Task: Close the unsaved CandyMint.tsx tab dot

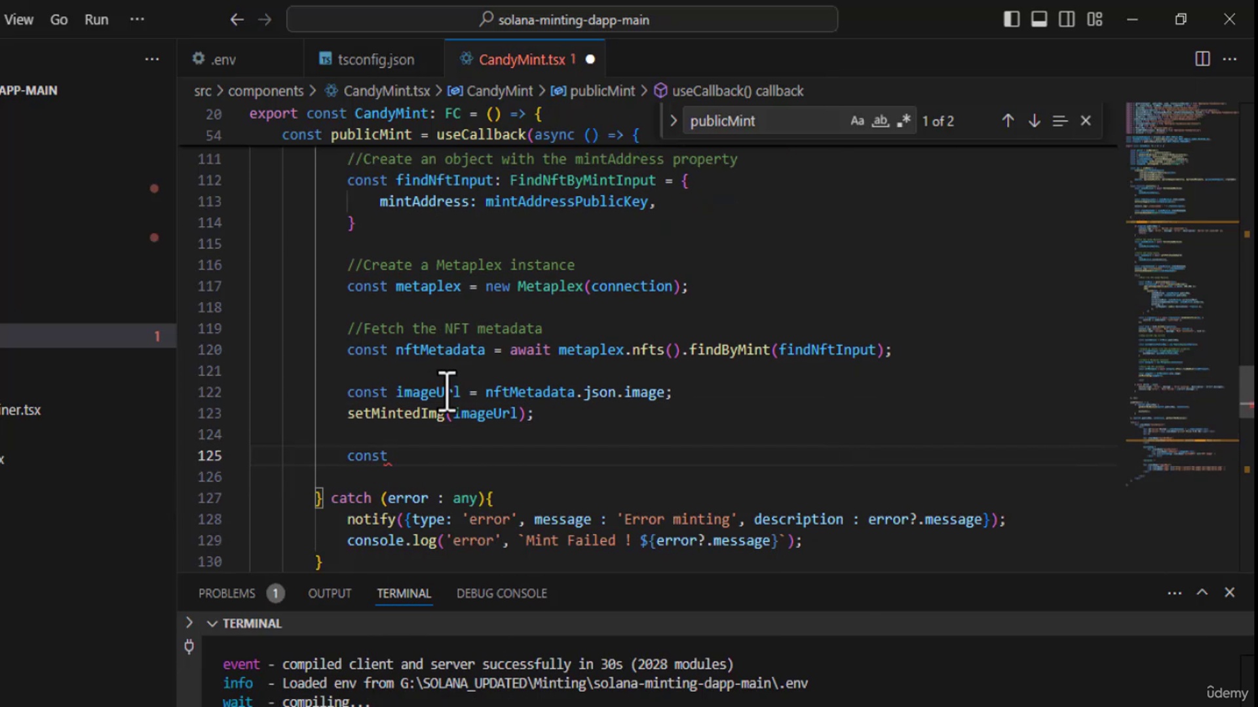Action: 590,60
